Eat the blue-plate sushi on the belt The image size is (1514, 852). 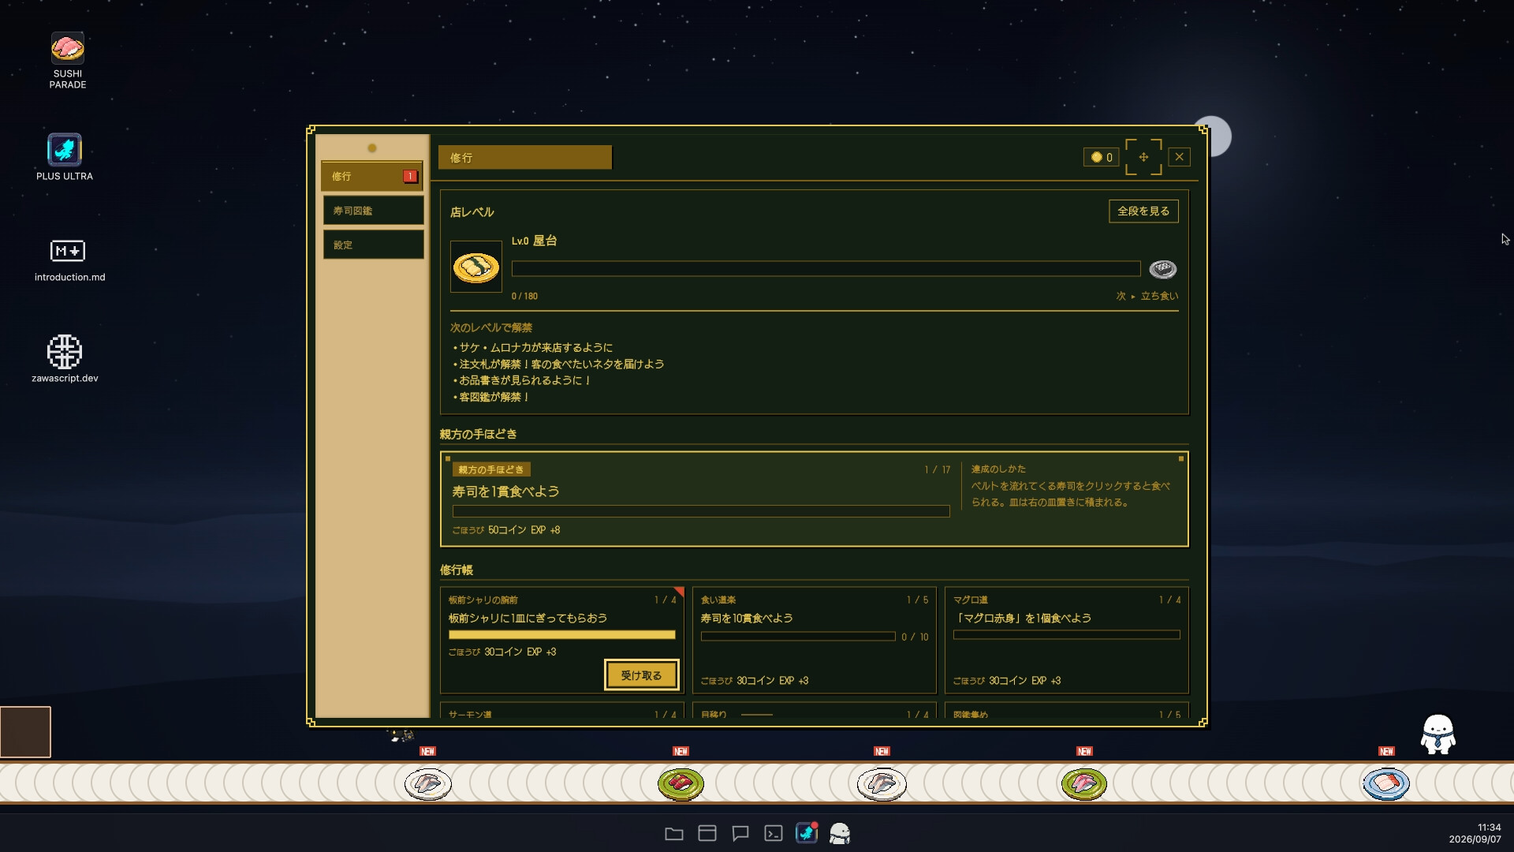[1385, 783]
